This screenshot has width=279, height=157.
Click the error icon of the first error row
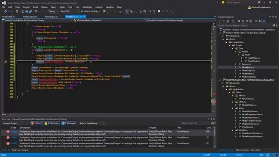coord(8,132)
